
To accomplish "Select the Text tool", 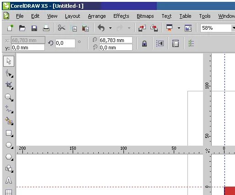I will pyautogui.click(x=9, y=180).
